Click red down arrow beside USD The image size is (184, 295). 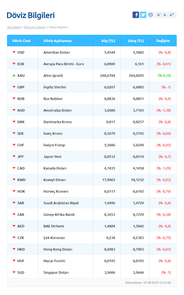14,52
